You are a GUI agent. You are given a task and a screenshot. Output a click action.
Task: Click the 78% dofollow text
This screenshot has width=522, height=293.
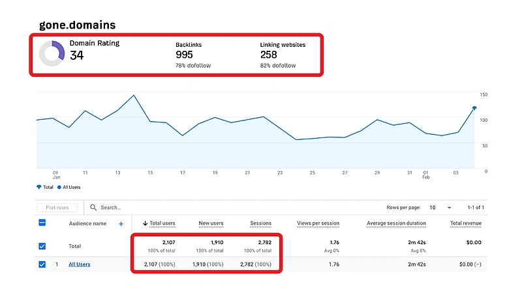pos(193,66)
